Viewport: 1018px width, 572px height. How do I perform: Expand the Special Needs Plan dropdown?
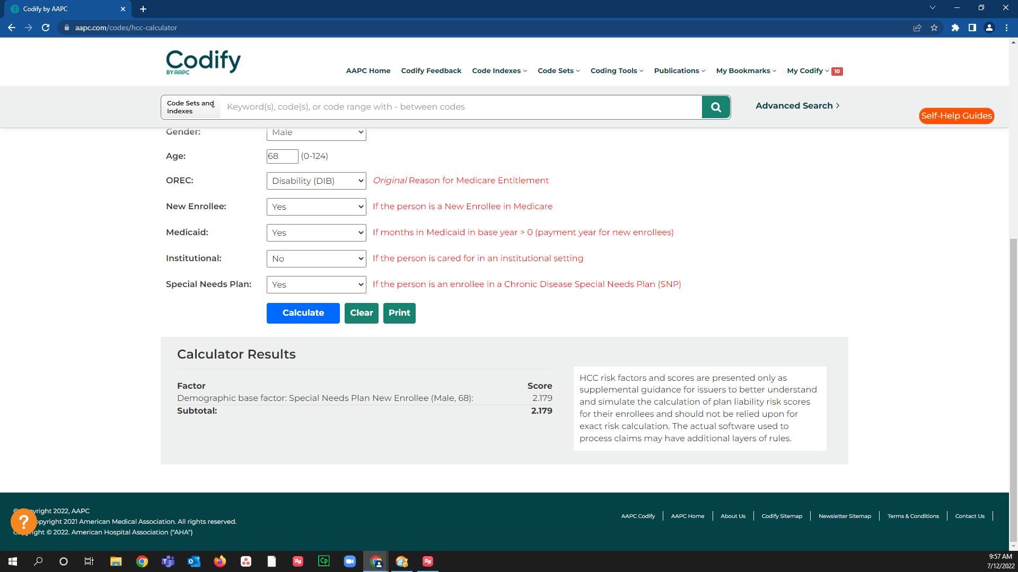pyautogui.click(x=316, y=284)
